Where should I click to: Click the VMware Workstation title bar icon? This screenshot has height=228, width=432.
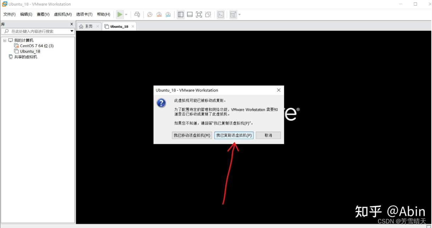pos(5,4)
